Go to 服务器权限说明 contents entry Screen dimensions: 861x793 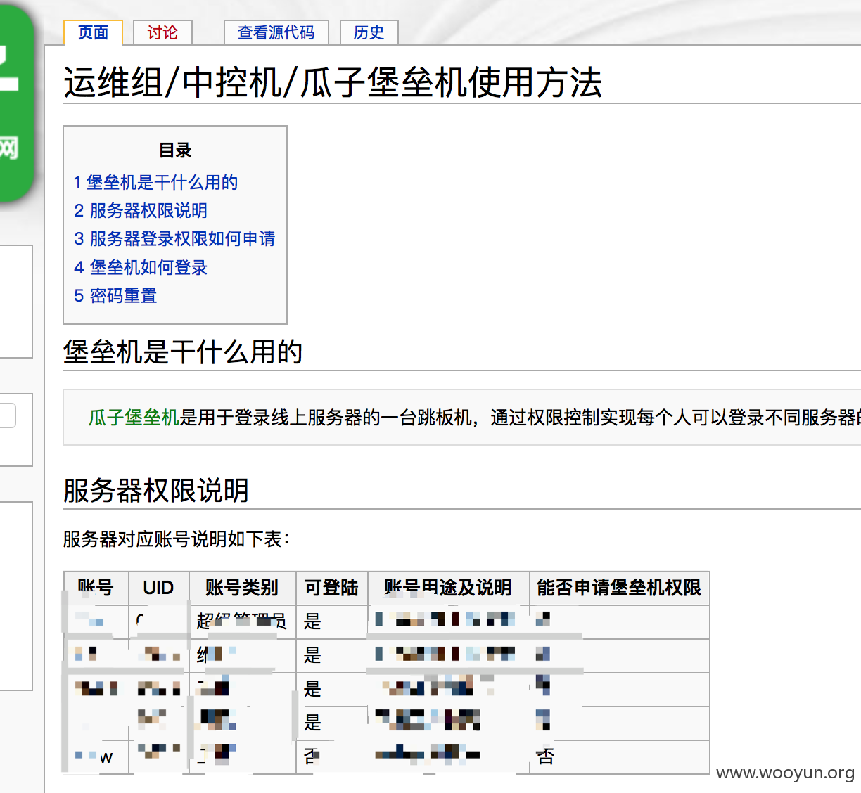point(141,211)
